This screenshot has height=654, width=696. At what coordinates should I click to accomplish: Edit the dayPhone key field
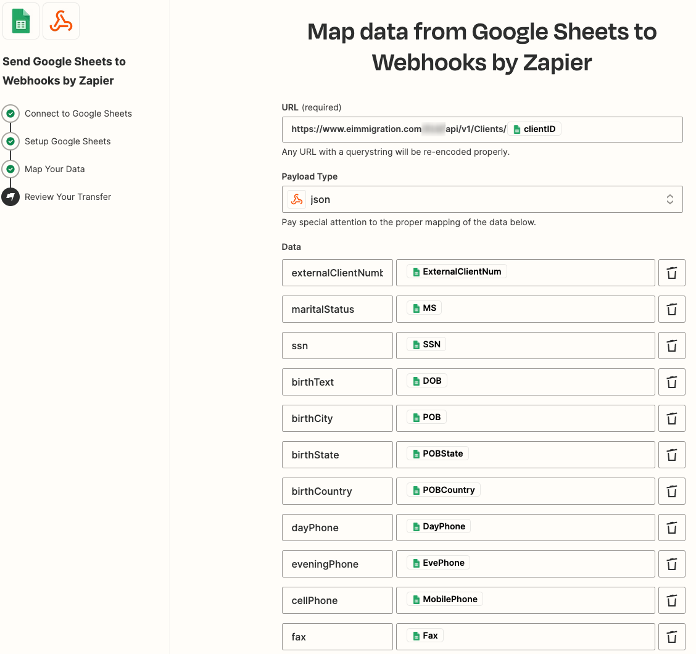coord(338,528)
